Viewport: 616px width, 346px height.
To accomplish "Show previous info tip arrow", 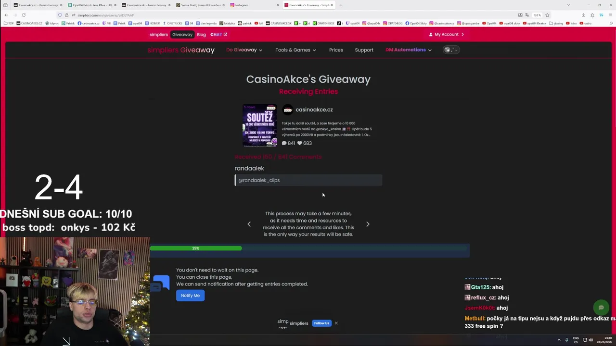I will [249, 224].
